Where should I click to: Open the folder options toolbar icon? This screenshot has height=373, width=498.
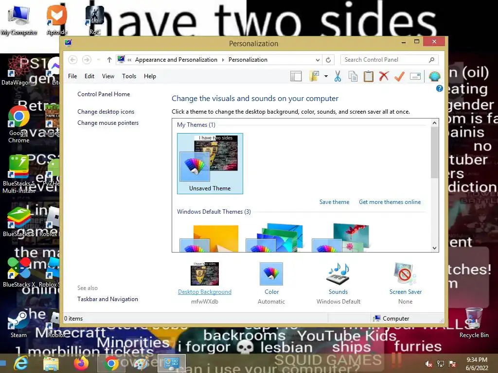(314, 76)
